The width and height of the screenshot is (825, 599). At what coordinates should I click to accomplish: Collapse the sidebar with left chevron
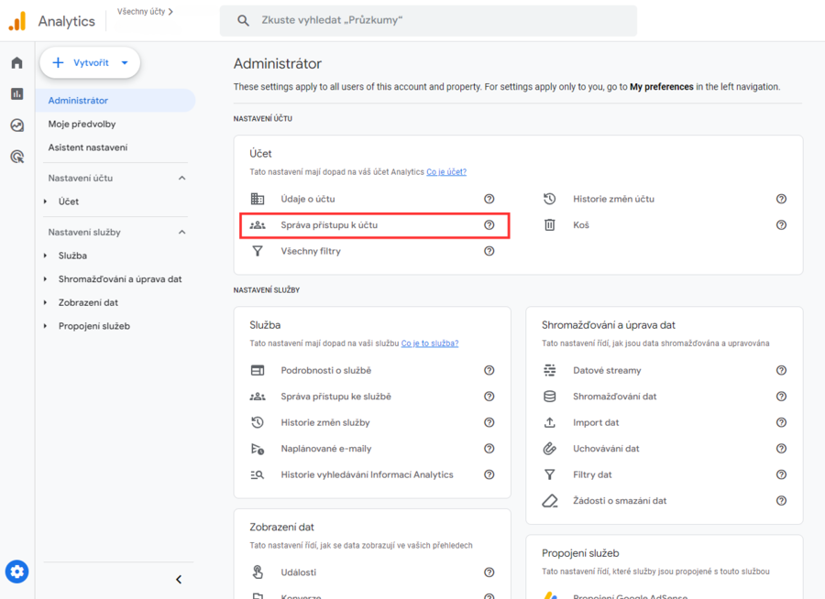pos(179,579)
